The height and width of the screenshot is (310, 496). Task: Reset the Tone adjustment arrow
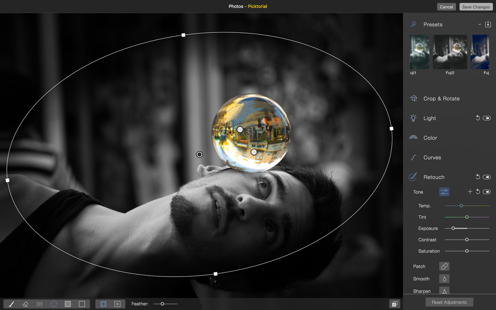point(478,192)
